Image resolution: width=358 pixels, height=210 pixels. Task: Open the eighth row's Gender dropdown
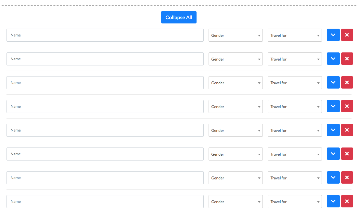[x=236, y=202]
